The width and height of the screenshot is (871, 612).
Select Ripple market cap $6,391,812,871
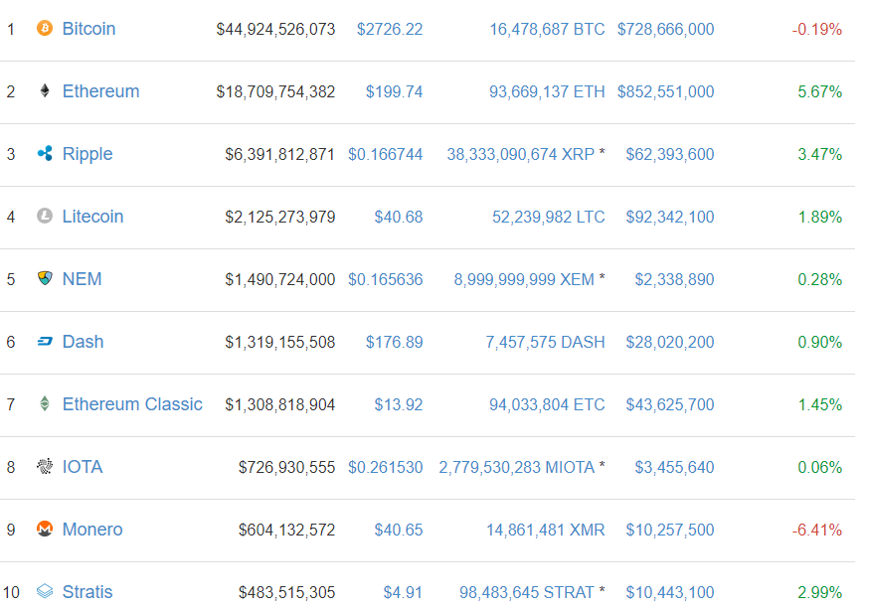coord(280,154)
